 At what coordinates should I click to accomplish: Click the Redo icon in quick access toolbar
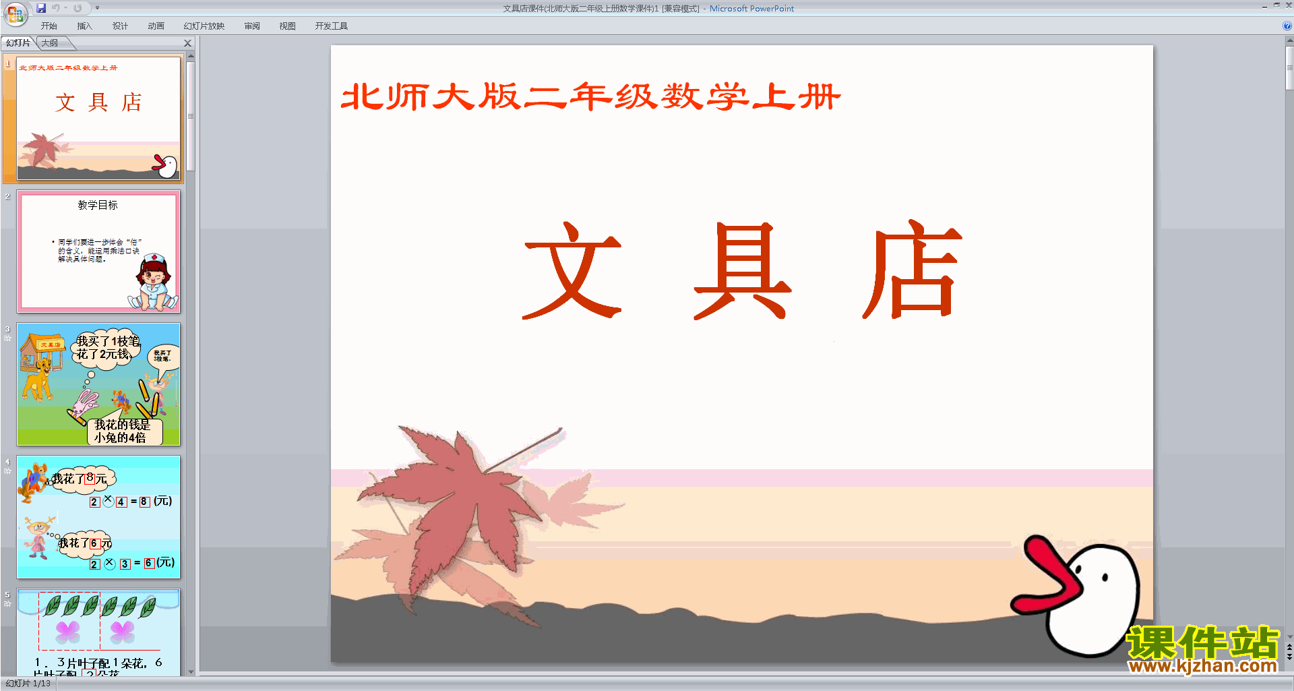click(78, 8)
